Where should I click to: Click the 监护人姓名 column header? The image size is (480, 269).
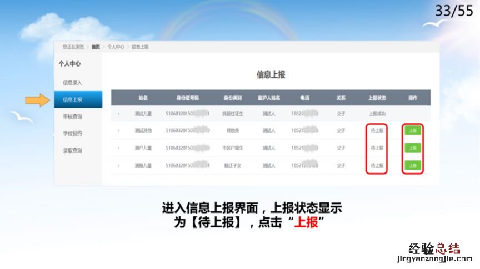click(x=269, y=98)
